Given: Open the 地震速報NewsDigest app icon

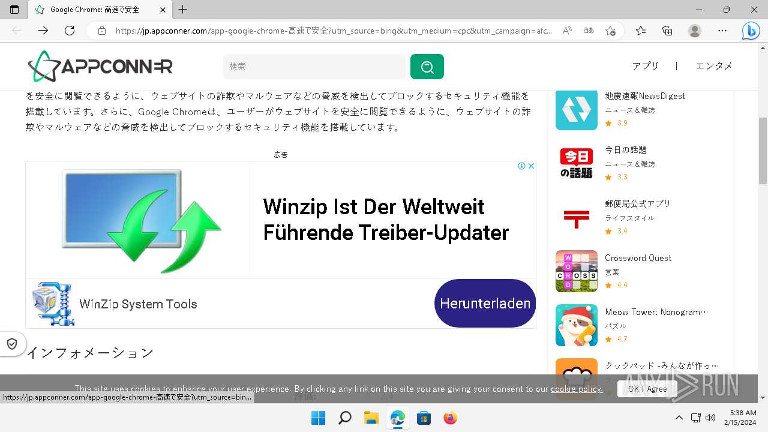Looking at the screenshot, I should [577, 109].
